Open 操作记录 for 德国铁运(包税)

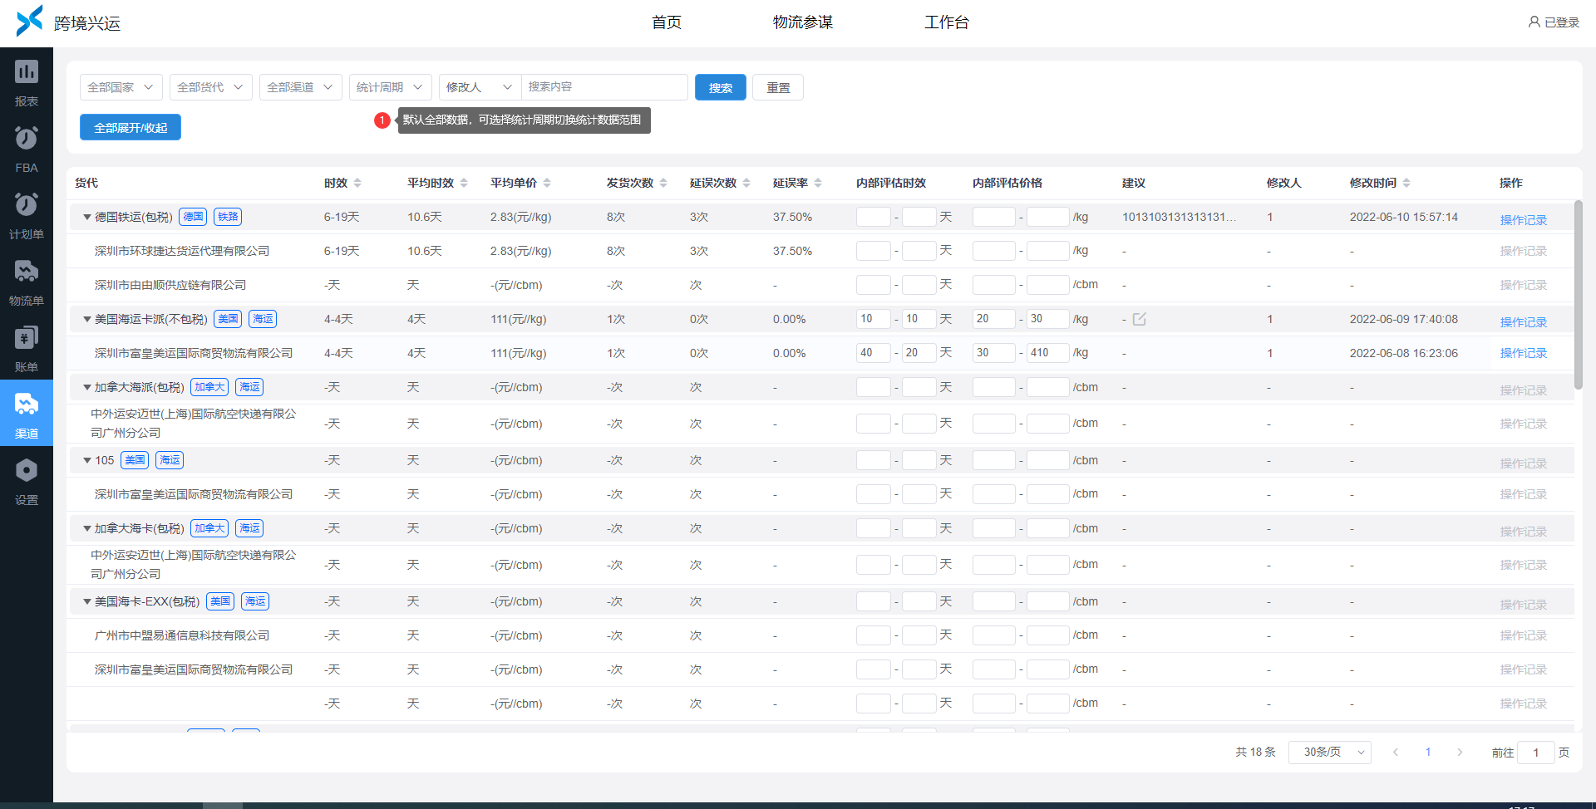click(x=1523, y=220)
